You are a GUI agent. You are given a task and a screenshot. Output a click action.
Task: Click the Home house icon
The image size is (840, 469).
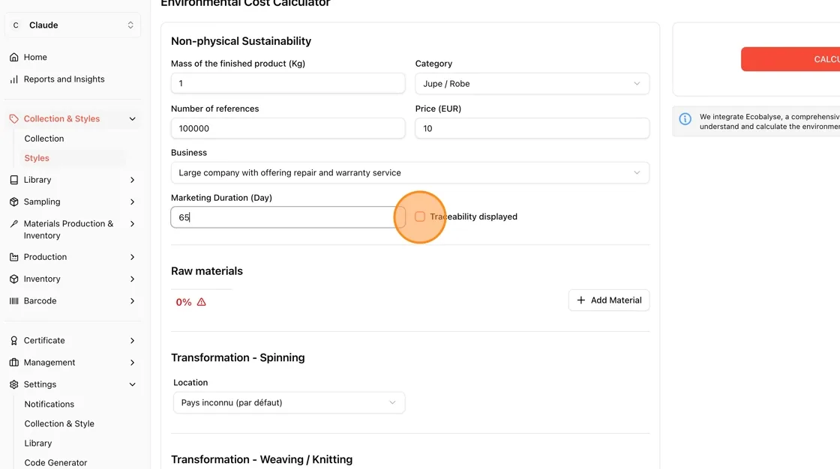14,57
